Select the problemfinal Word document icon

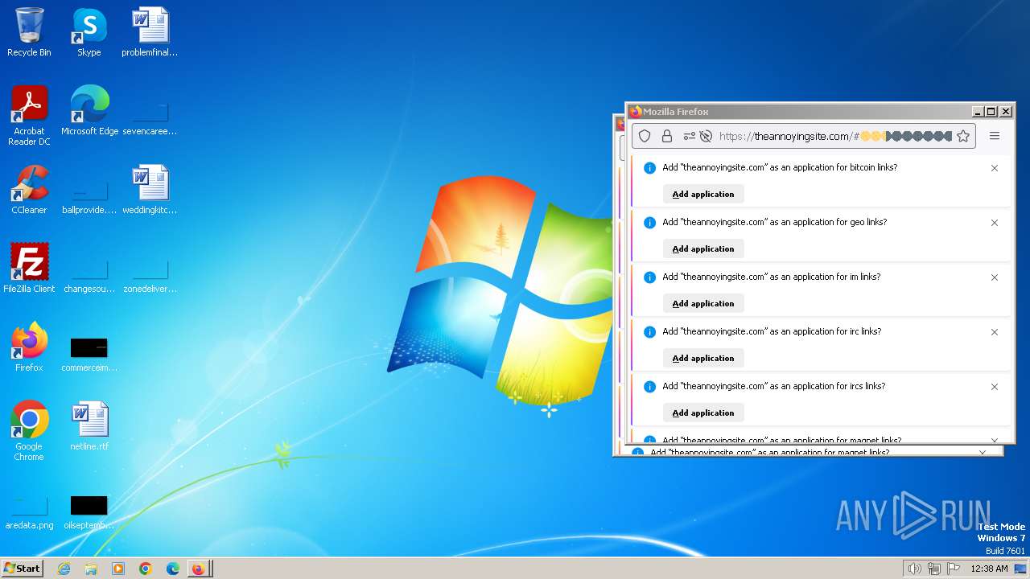tap(150, 32)
